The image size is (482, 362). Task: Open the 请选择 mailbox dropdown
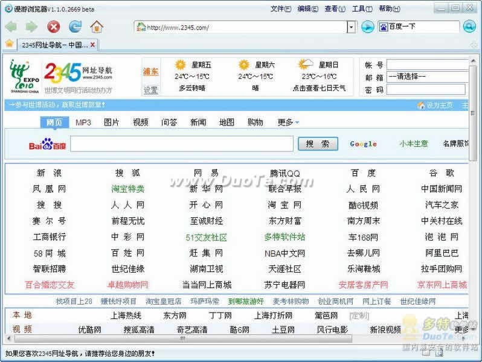click(428, 77)
